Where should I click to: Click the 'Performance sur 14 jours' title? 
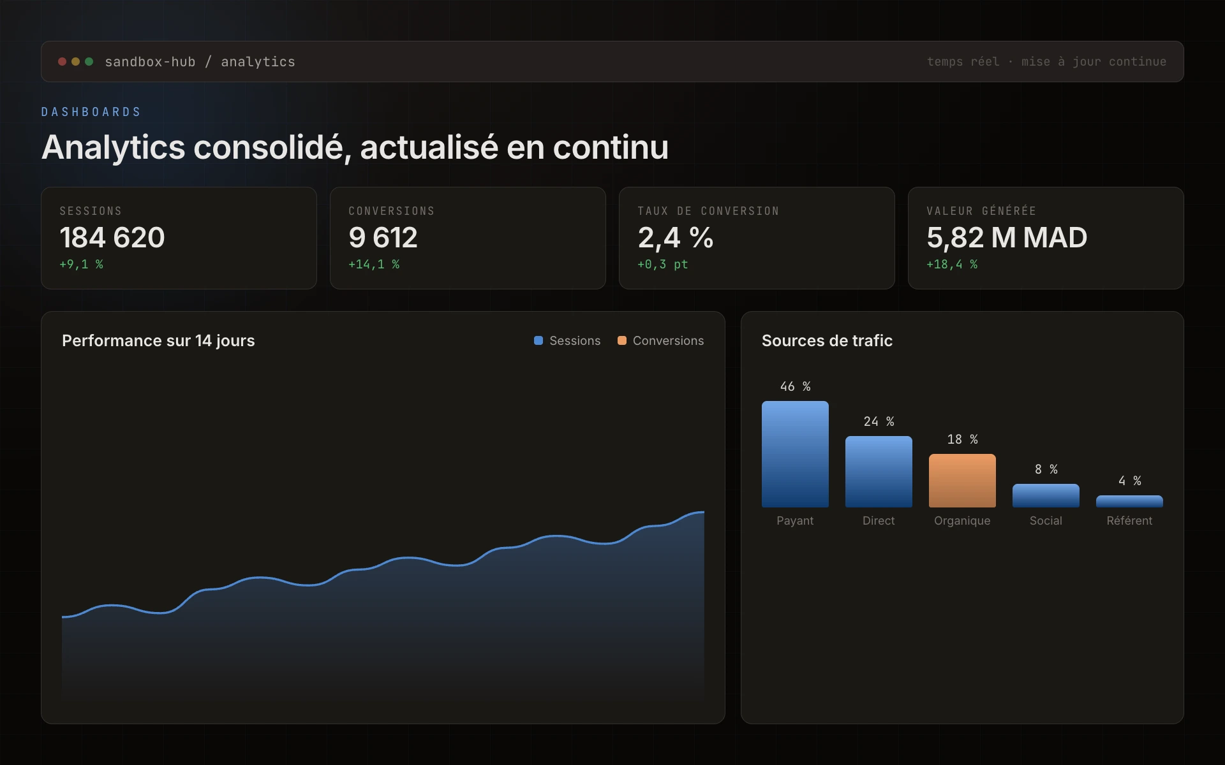coord(158,340)
